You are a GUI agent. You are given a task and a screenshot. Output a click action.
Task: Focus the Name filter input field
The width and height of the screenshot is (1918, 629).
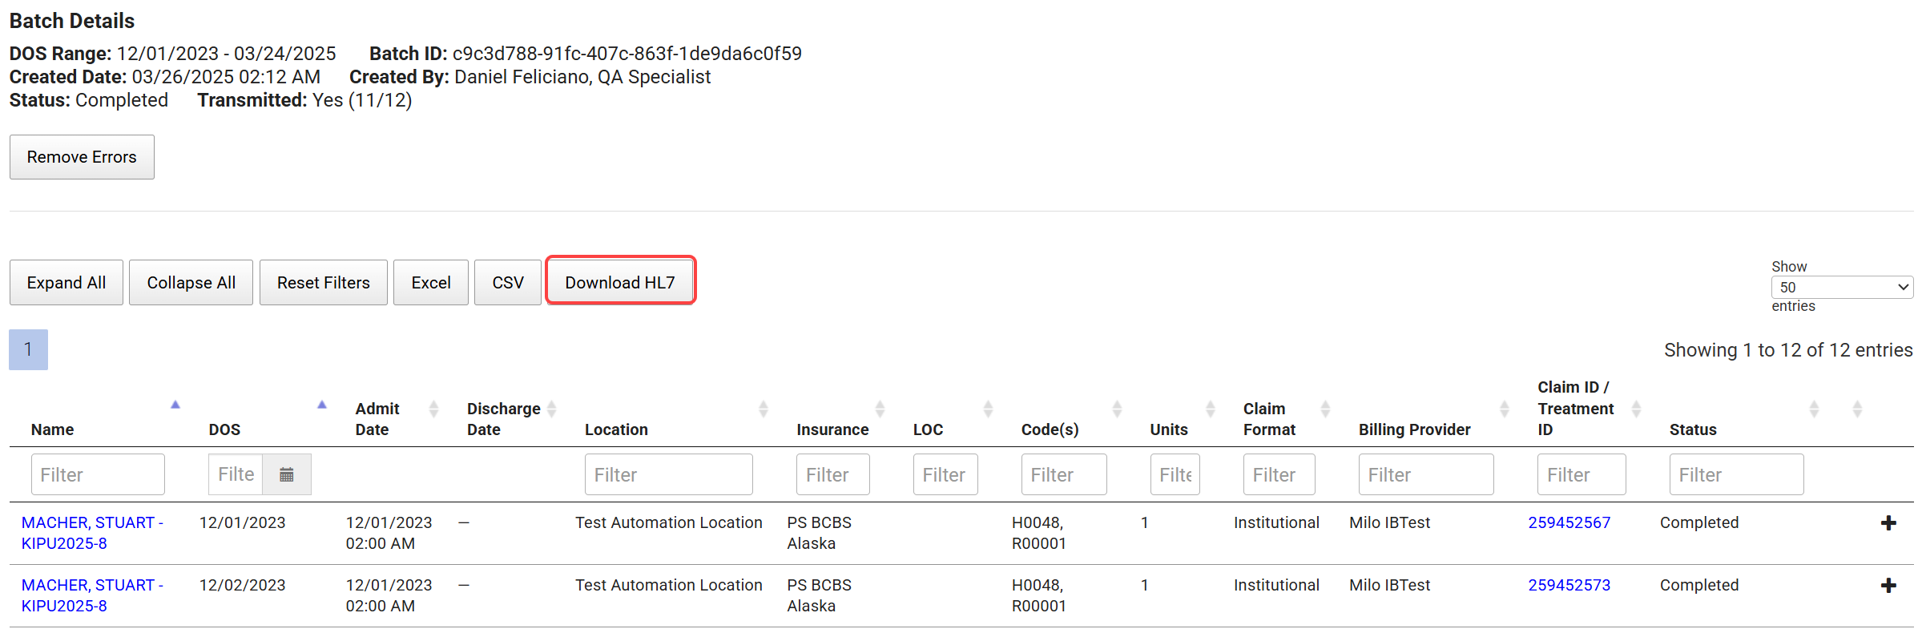[98, 475]
